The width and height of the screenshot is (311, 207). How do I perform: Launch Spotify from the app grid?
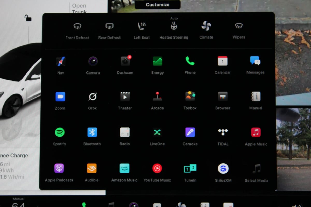60,132
